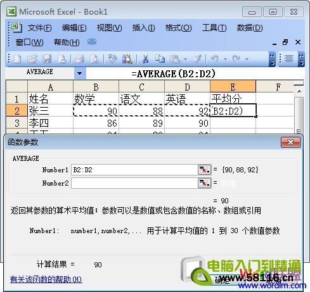Click the Excel icon in title bar
310x292 pixels.
(x=11, y=11)
